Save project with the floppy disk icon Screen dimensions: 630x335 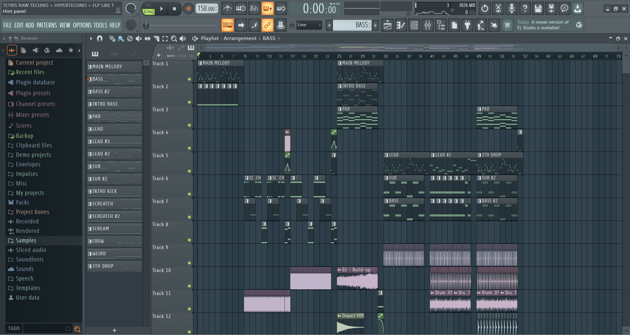[x=538, y=8]
